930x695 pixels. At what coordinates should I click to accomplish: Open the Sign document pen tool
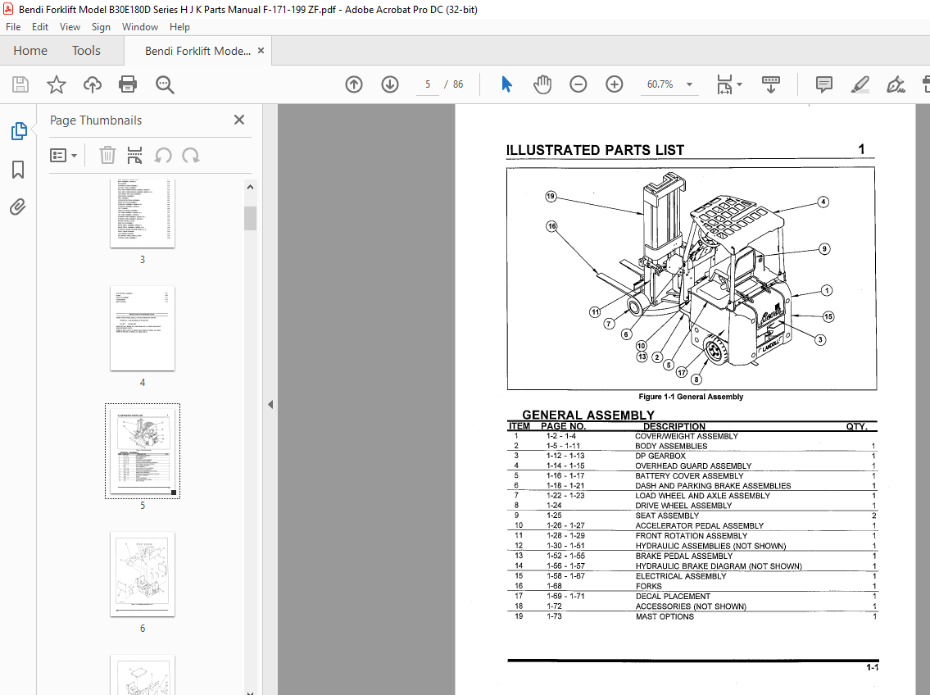896,84
